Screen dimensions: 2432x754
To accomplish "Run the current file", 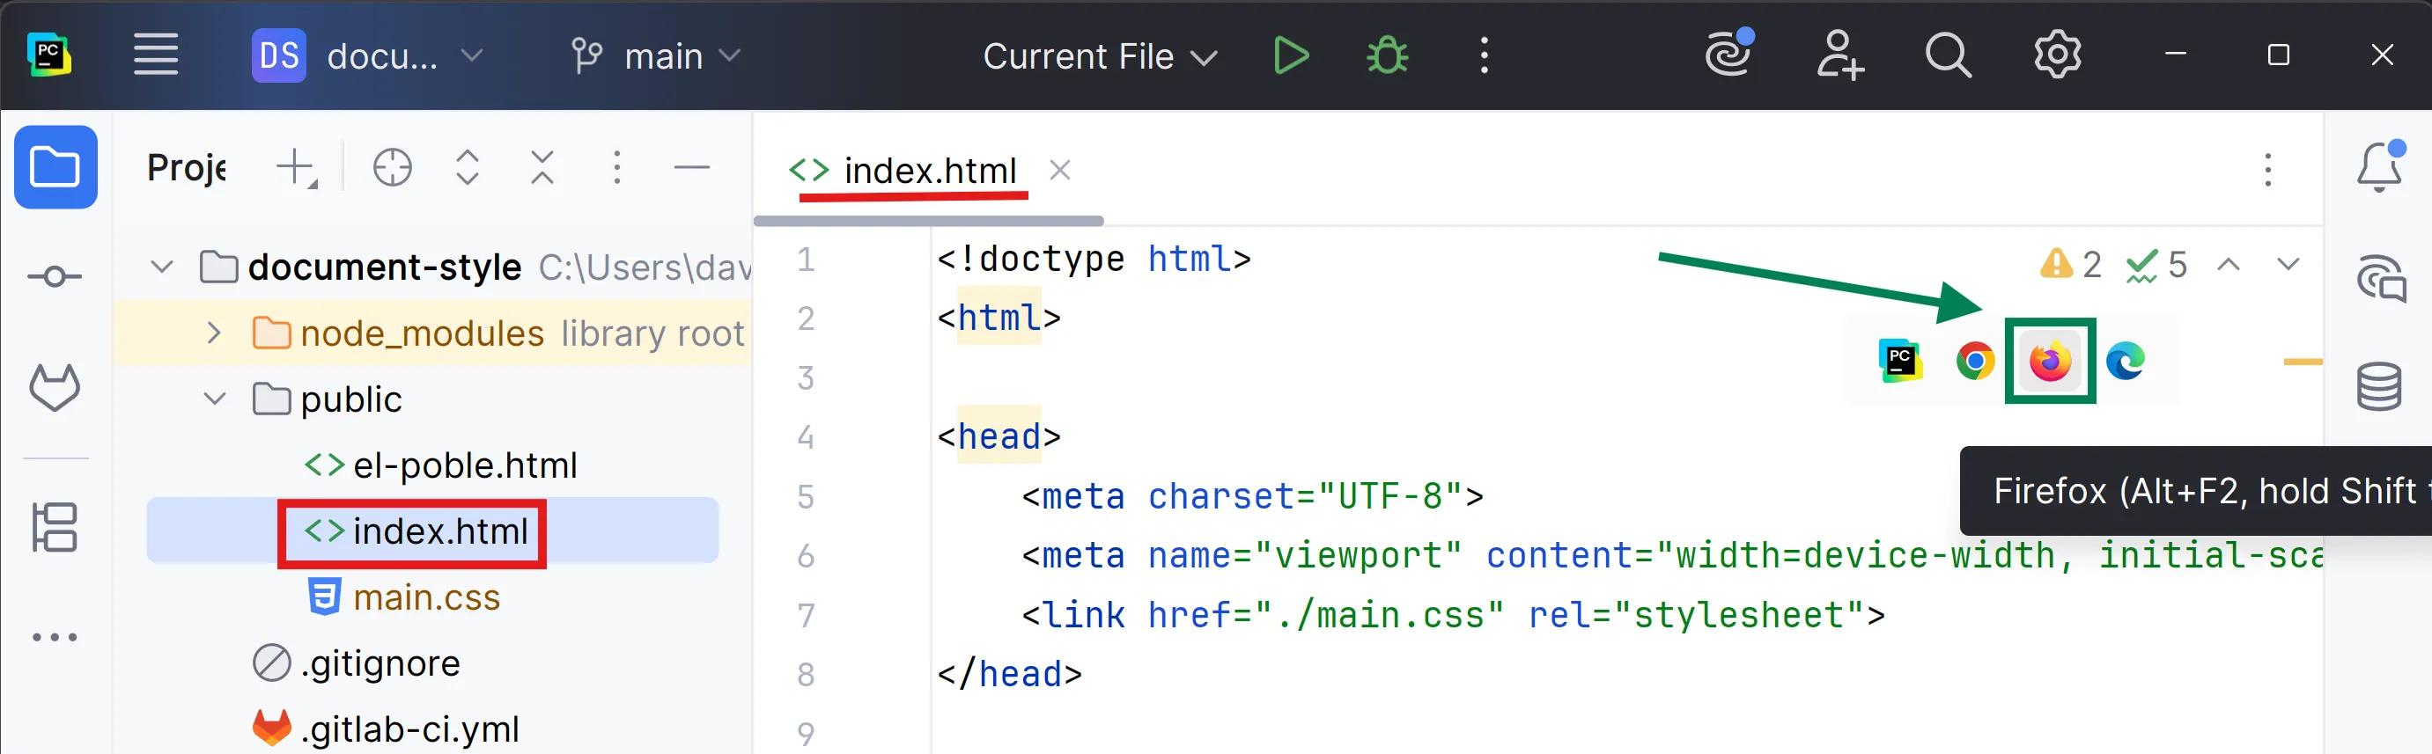I will pyautogui.click(x=1291, y=55).
